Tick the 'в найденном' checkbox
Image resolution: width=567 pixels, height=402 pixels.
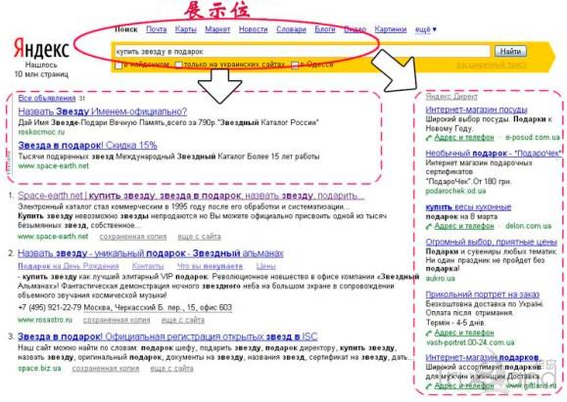pos(118,66)
